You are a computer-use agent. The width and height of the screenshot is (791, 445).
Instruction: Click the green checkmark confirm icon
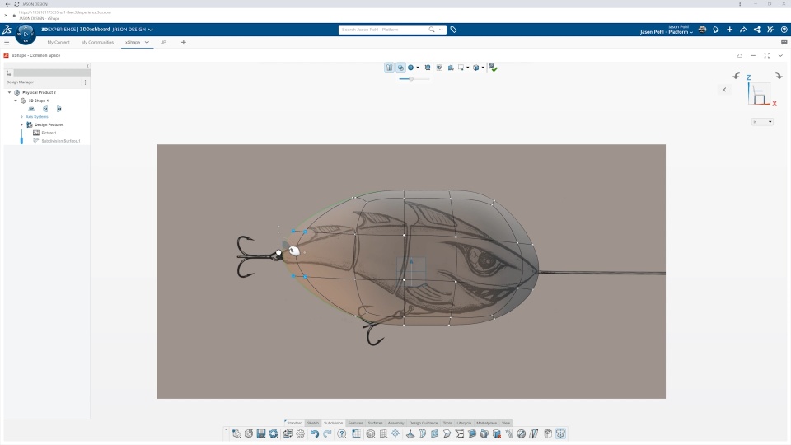[493, 68]
